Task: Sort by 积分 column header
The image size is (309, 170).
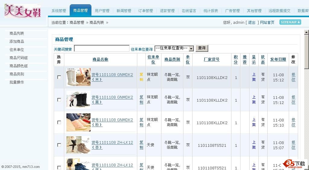Action: pos(236,59)
